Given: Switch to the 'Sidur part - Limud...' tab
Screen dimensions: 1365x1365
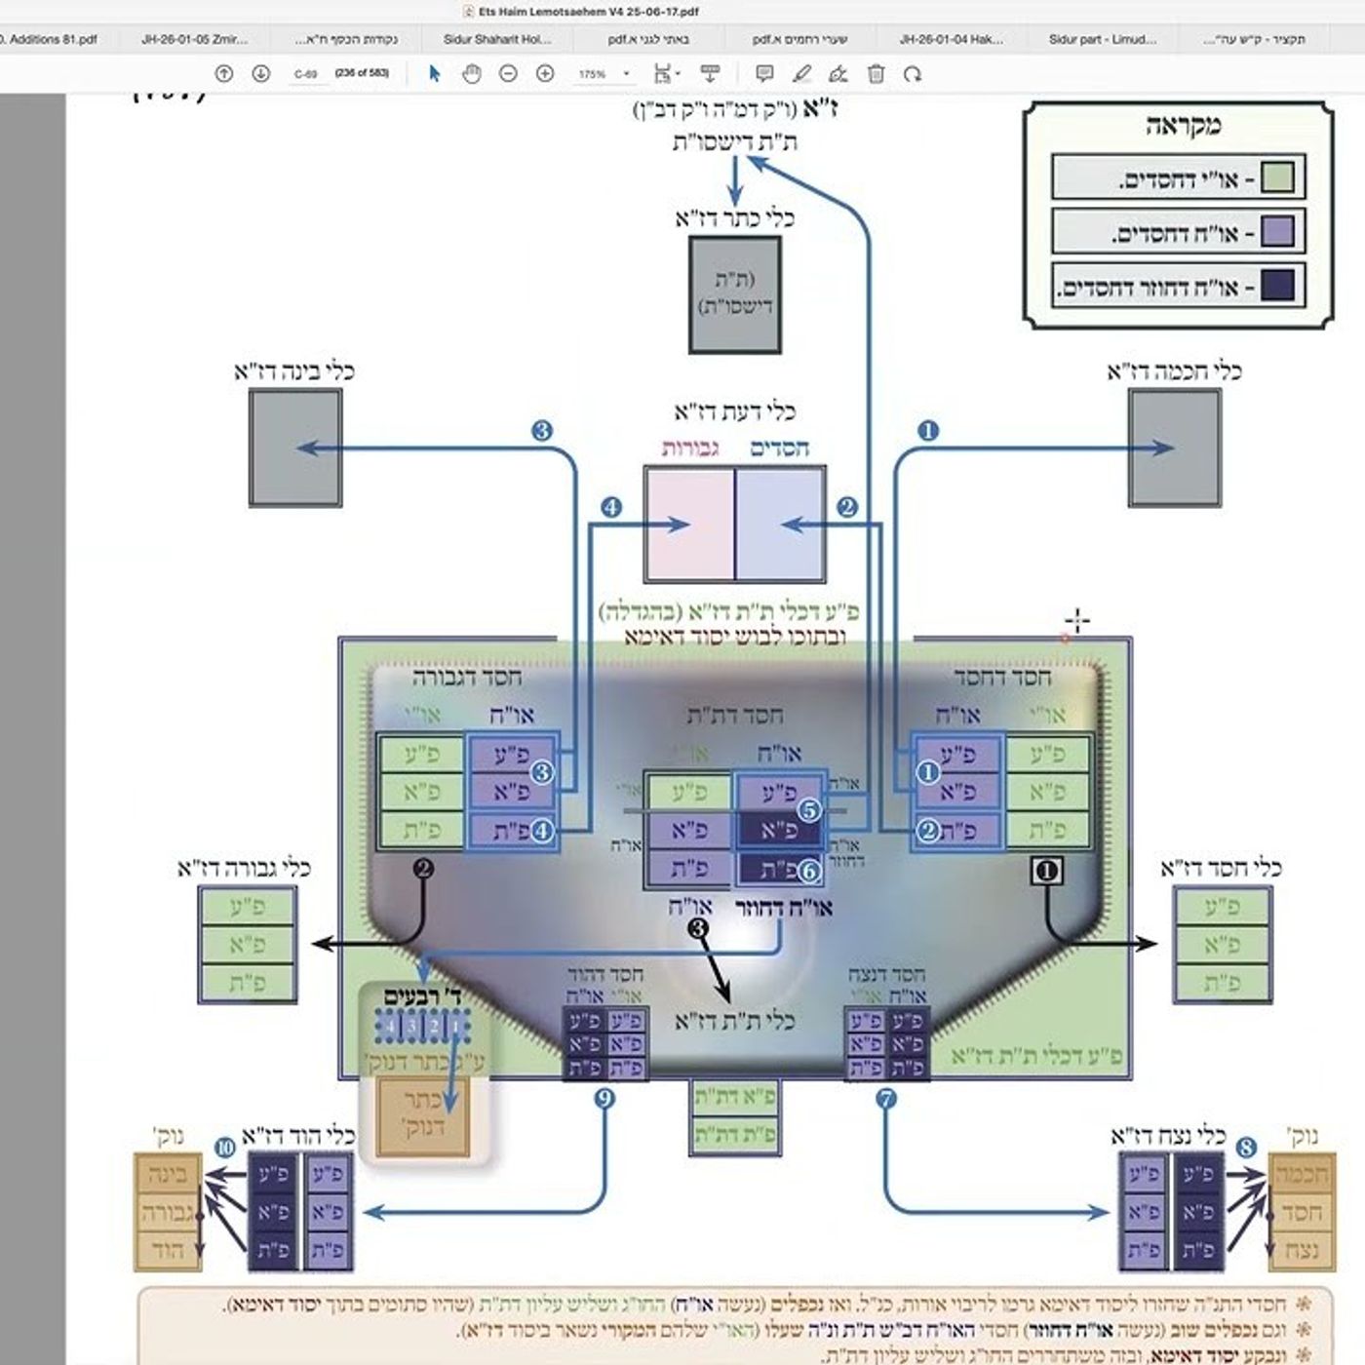Looking at the screenshot, I should pos(1103,40).
